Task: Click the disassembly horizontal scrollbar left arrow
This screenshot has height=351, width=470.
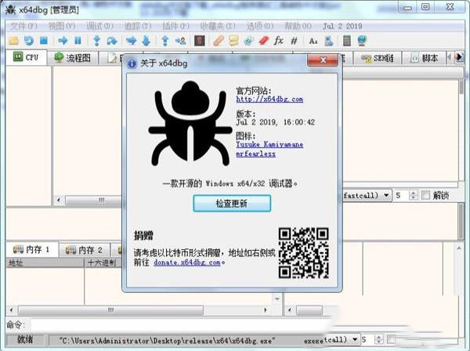Action: click(x=59, y=200)
